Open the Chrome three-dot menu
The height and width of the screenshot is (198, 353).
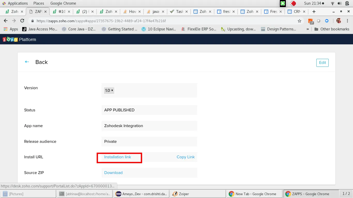[347, 21]
